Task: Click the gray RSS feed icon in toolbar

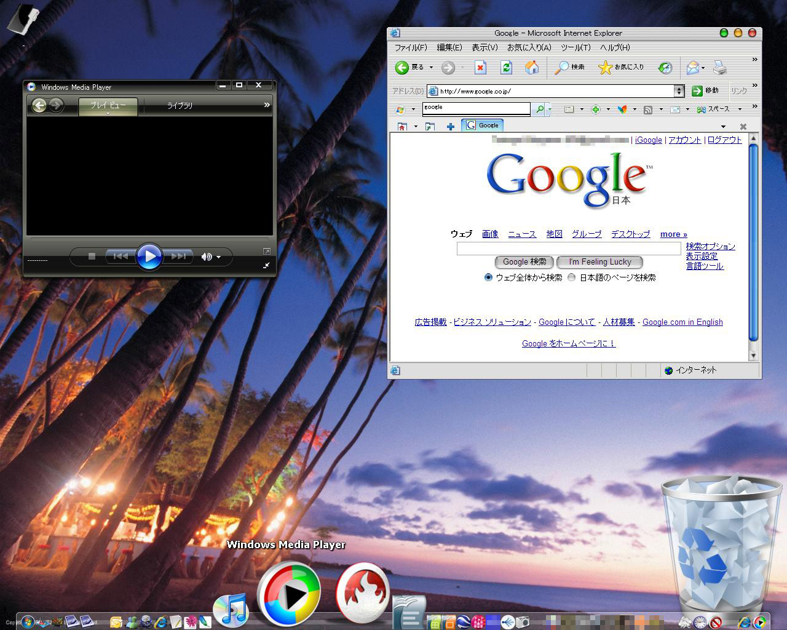Action: (648, 110)
